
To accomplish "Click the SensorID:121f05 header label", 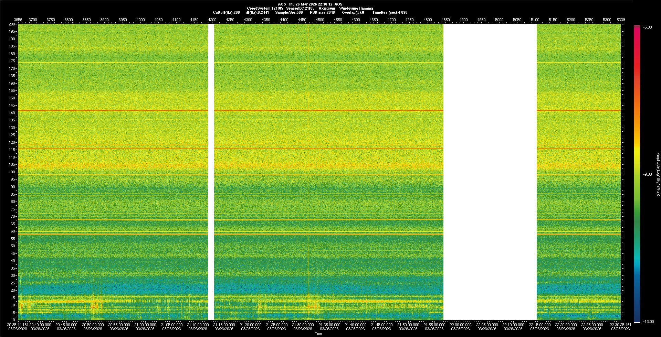I will click(300, 8).
